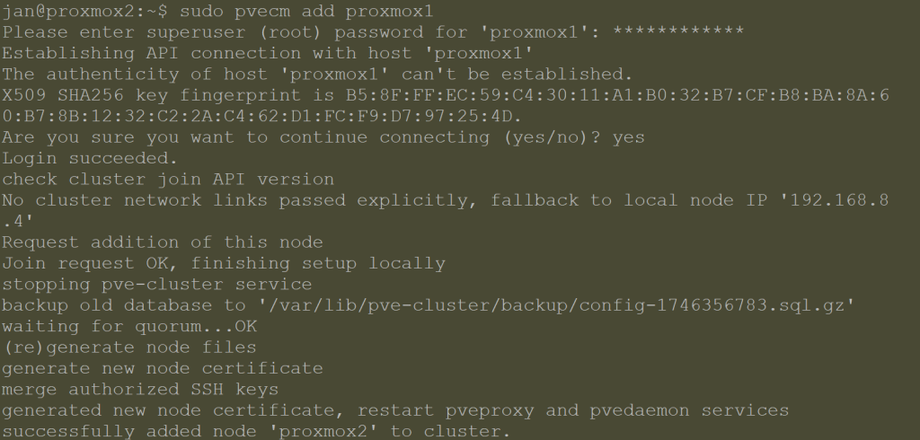
Task: Click the config-1746356783.sql.gz backup path
Action: (x=556, y=305)
